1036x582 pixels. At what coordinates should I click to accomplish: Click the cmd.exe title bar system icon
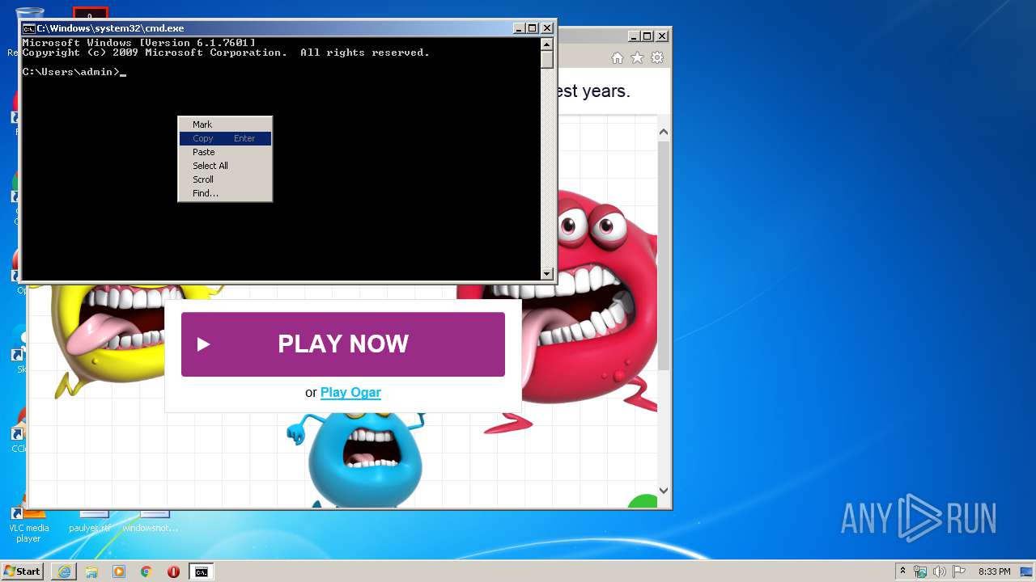point(28,28)
